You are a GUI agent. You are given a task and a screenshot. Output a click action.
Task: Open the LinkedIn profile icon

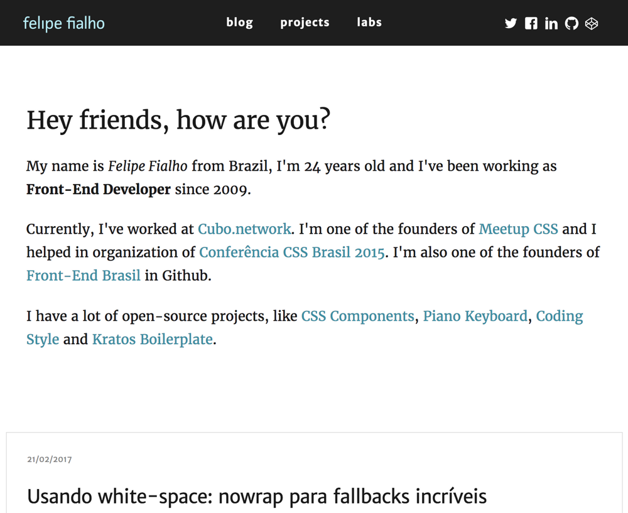coord(551,24)
